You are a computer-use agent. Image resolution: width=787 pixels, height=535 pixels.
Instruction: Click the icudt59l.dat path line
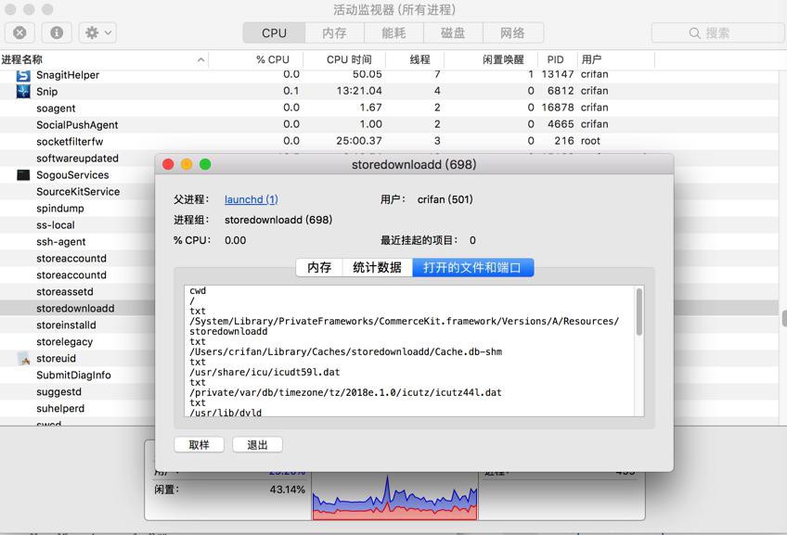[264, 373]
